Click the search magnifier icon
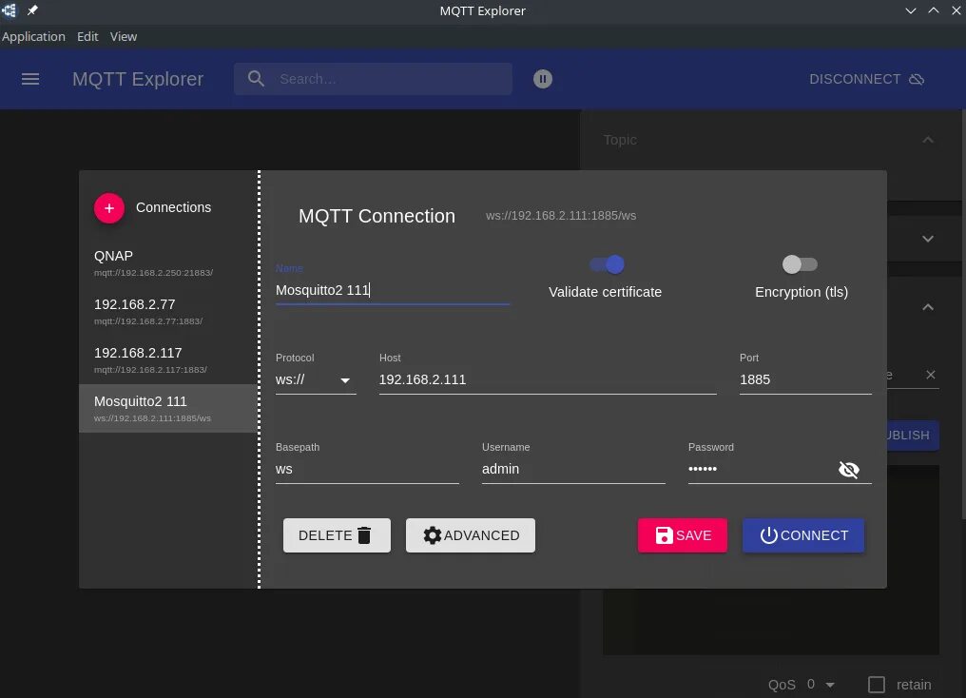The width and height of the screenshot is (966, 698). pyautogui.click(x=256, y=79)
